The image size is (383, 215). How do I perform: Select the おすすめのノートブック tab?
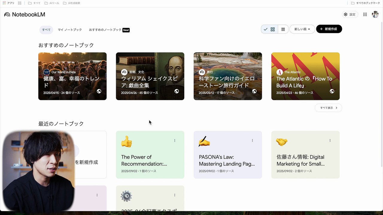click(x=109, y=30)
